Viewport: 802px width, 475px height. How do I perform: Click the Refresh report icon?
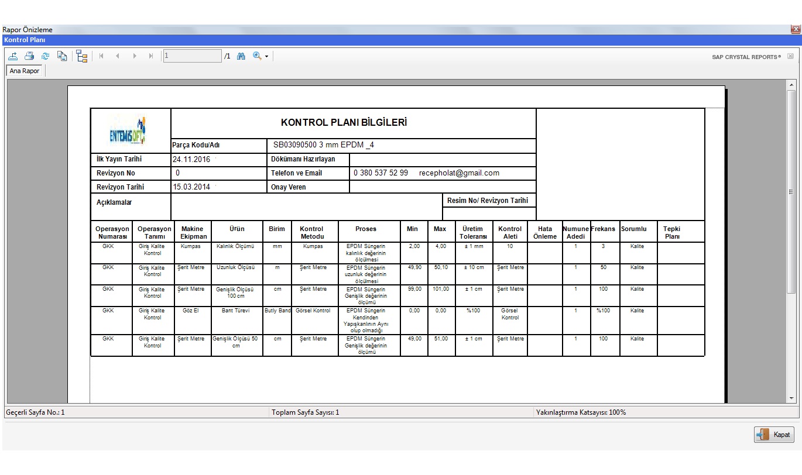[45, 56]
